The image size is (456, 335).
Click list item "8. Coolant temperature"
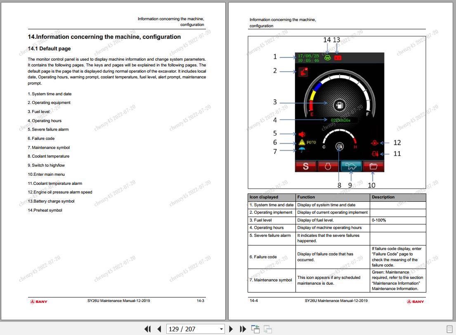coord(49,156)
